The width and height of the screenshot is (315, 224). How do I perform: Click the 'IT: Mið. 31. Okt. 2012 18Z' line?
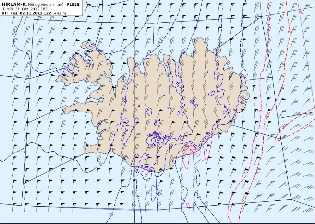click(25, 9)
